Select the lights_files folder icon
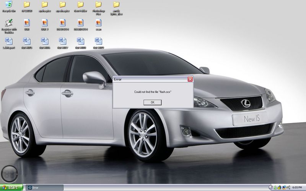 (x=117, y=8)
